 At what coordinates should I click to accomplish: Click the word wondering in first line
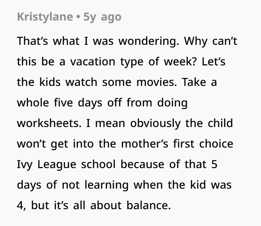(x=149, y=41)
